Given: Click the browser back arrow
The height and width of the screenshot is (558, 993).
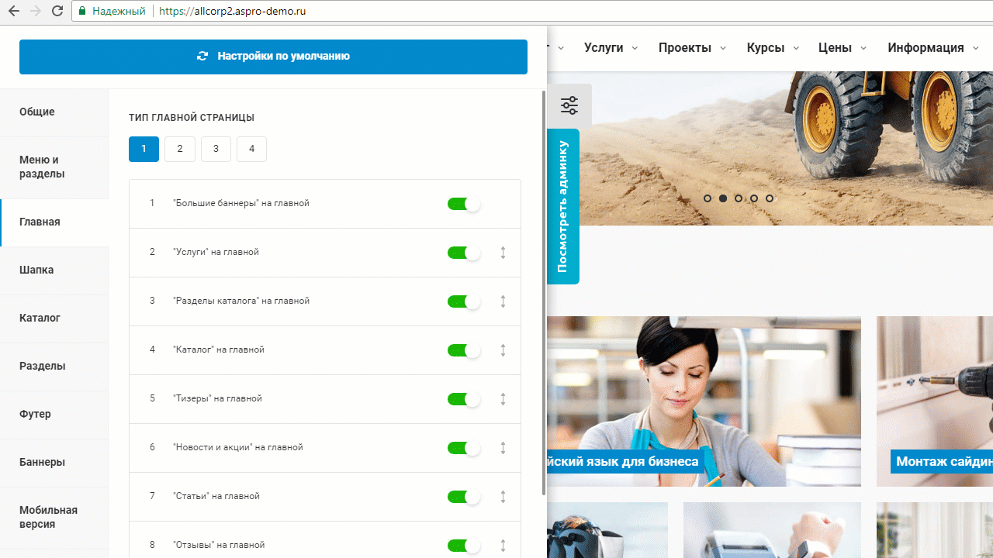Looking at the screenshot, I should coord(13,11).
